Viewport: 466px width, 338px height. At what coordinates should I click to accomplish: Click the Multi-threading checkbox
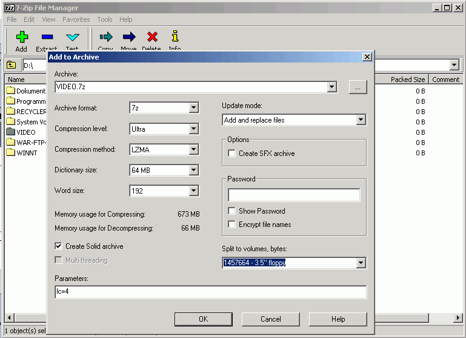(x=58, y=260)
